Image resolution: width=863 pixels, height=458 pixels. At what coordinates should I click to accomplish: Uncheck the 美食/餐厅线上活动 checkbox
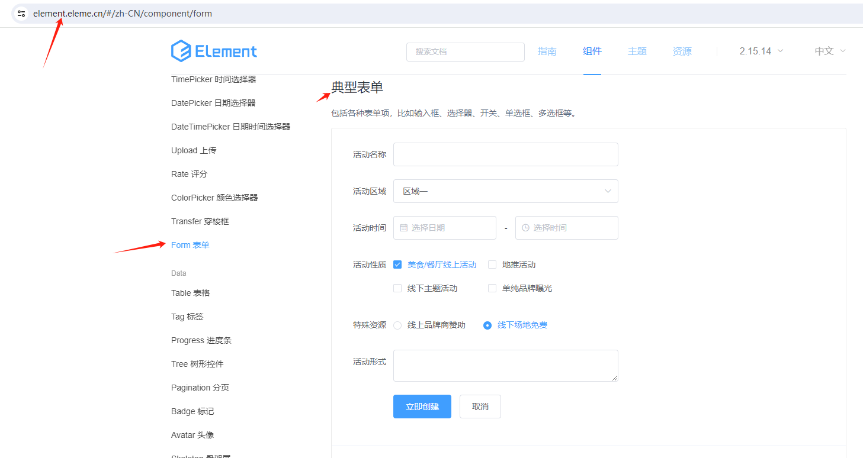tap(397, 265)
